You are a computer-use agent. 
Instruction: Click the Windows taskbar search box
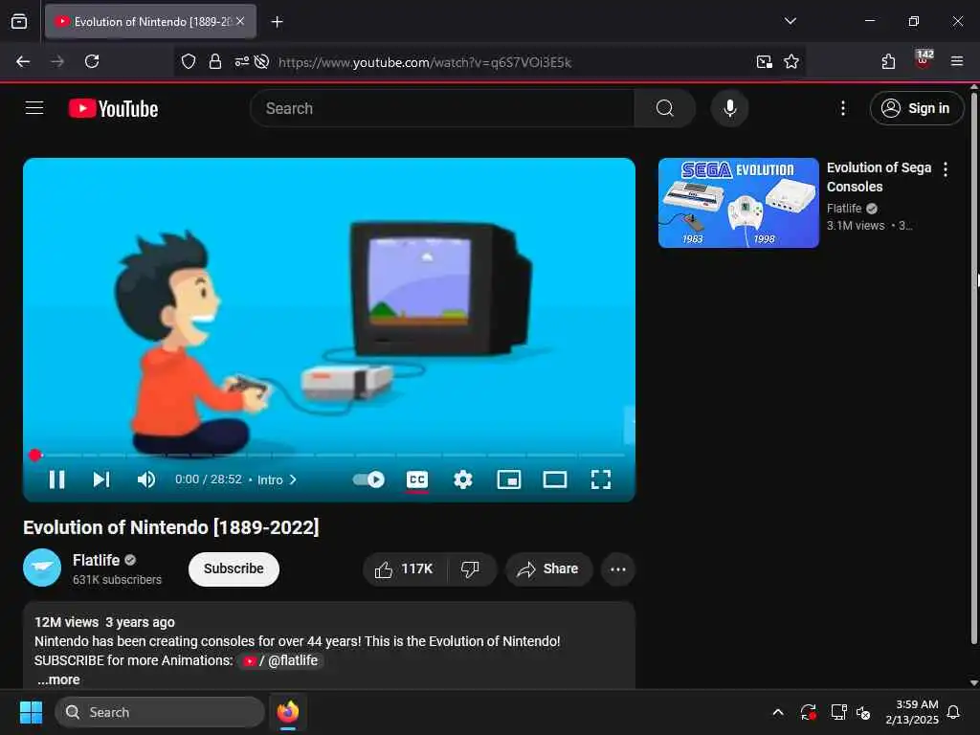(x=160, y=712)
